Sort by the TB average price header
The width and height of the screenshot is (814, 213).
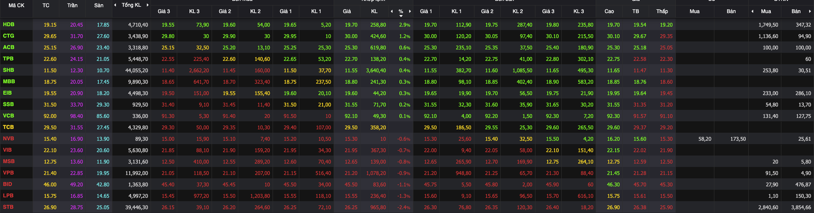pos(636,11)
